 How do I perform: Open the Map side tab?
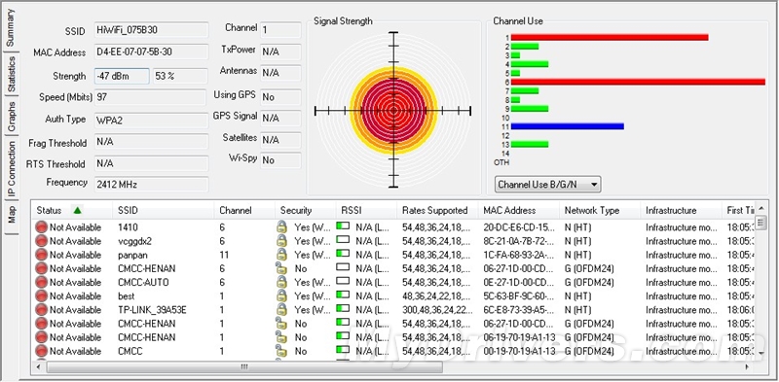tap(11, 216)
